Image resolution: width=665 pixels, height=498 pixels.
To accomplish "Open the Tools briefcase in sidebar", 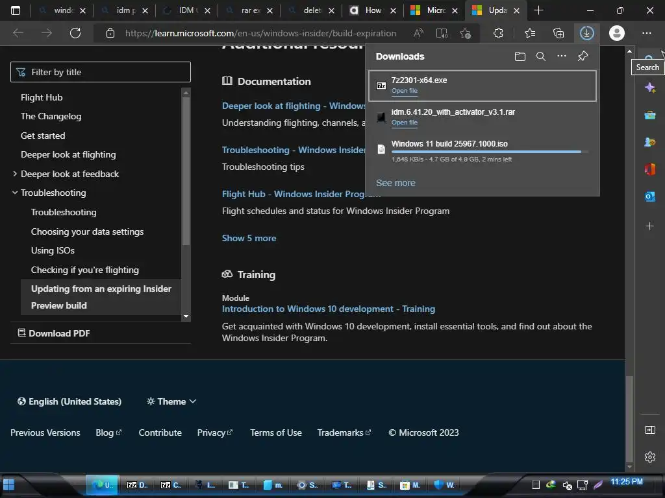I will pyautogui.click(x=649, y=115).
